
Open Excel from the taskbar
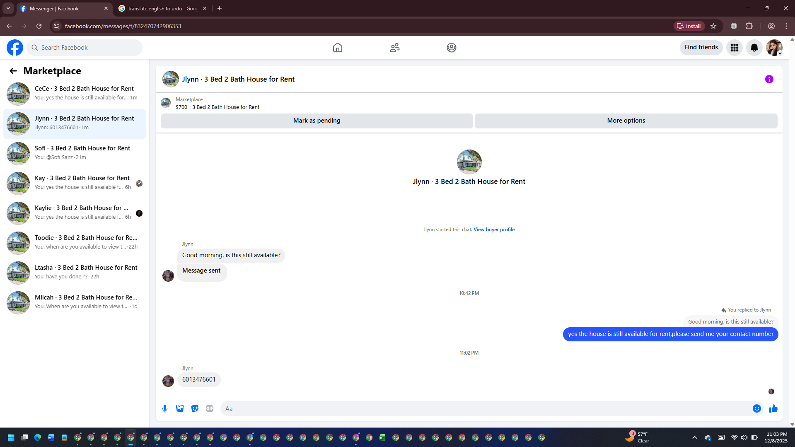tap(382, 437)
